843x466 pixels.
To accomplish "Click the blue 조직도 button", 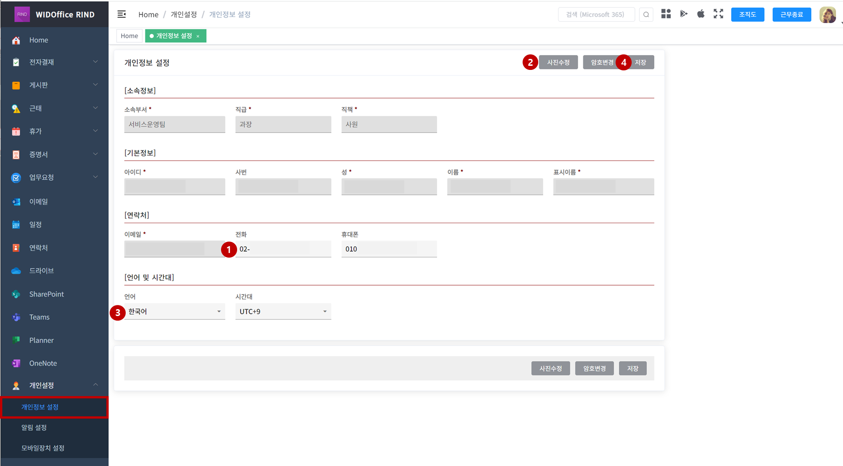I will coord(747,15).
